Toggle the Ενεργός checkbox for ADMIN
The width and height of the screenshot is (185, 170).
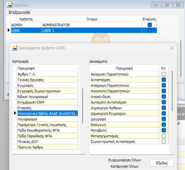coord(150,25)
